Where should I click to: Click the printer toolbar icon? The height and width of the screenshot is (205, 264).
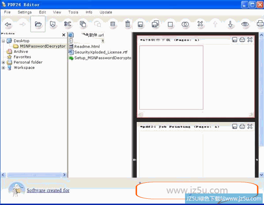click(x=260, y=24)
